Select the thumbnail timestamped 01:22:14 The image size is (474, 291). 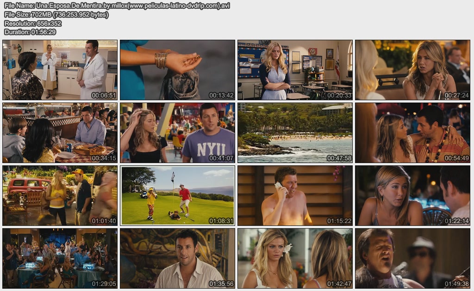pyautogui.click(x=412, y=195)
